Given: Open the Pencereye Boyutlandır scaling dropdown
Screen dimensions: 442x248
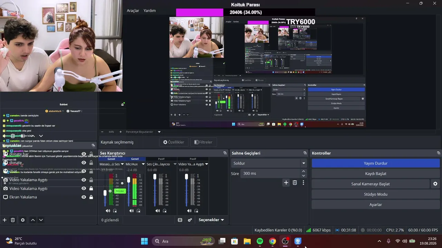Looking at the screenshot, I should tap(159, 132).
